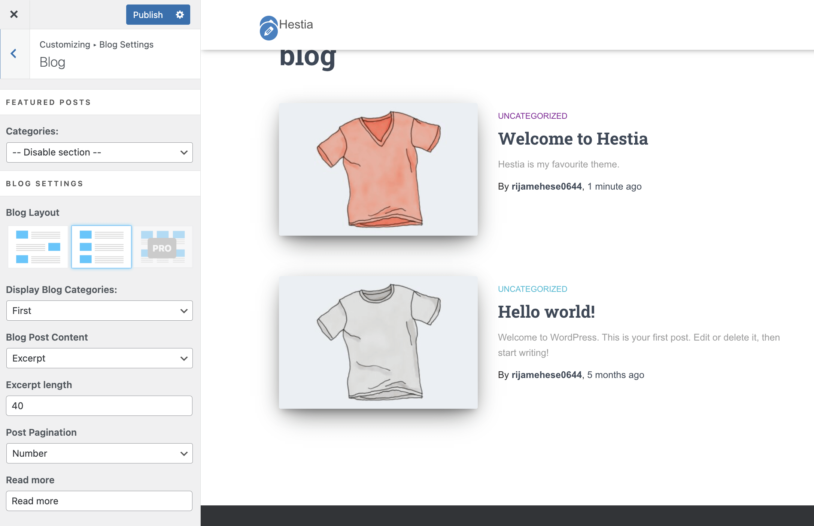Expand the Display Blog Categories dropdown
This screenshot has height=526, width=814.
click(99, 311)
